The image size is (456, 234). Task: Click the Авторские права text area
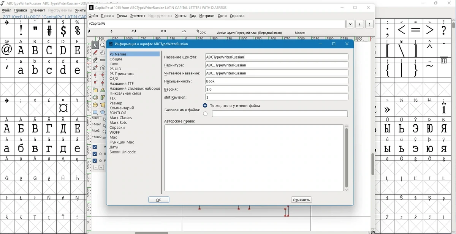(254, 158)
